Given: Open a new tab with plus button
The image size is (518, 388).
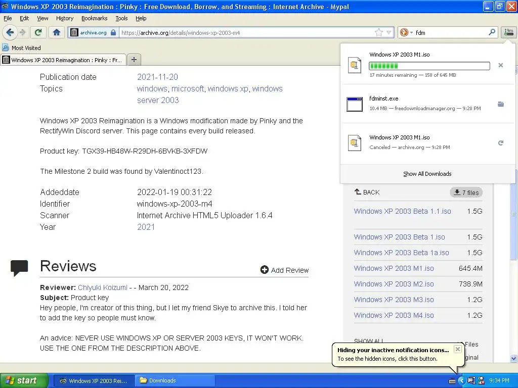Looking at the screenshot, I should click(134, 60).
